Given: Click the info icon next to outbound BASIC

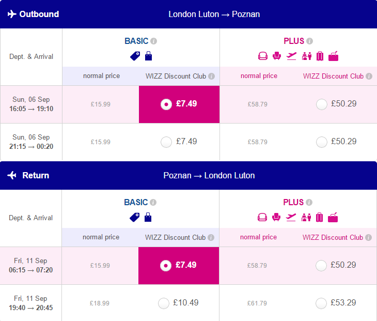Looking at the screenshot, I should point(153,41).
